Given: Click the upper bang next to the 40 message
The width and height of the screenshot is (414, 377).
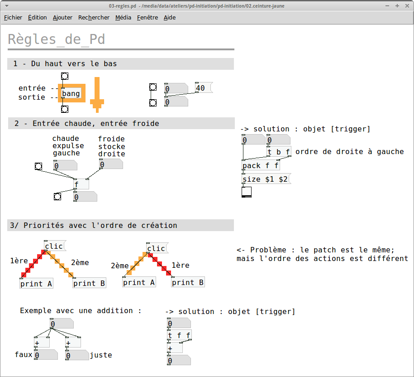Looking at the screenshot, I should [x=153, y=87].
